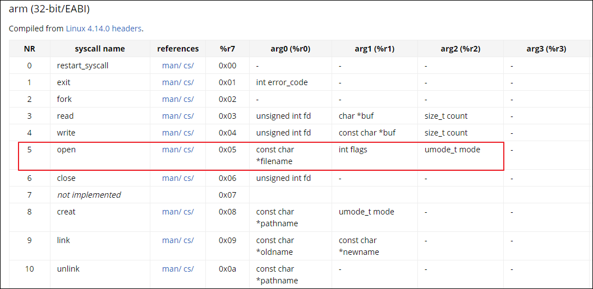This screenshot has width=593, height=289.
Task: Open the Linux 4.14.0 headers link
Action: tap(104, 29)
